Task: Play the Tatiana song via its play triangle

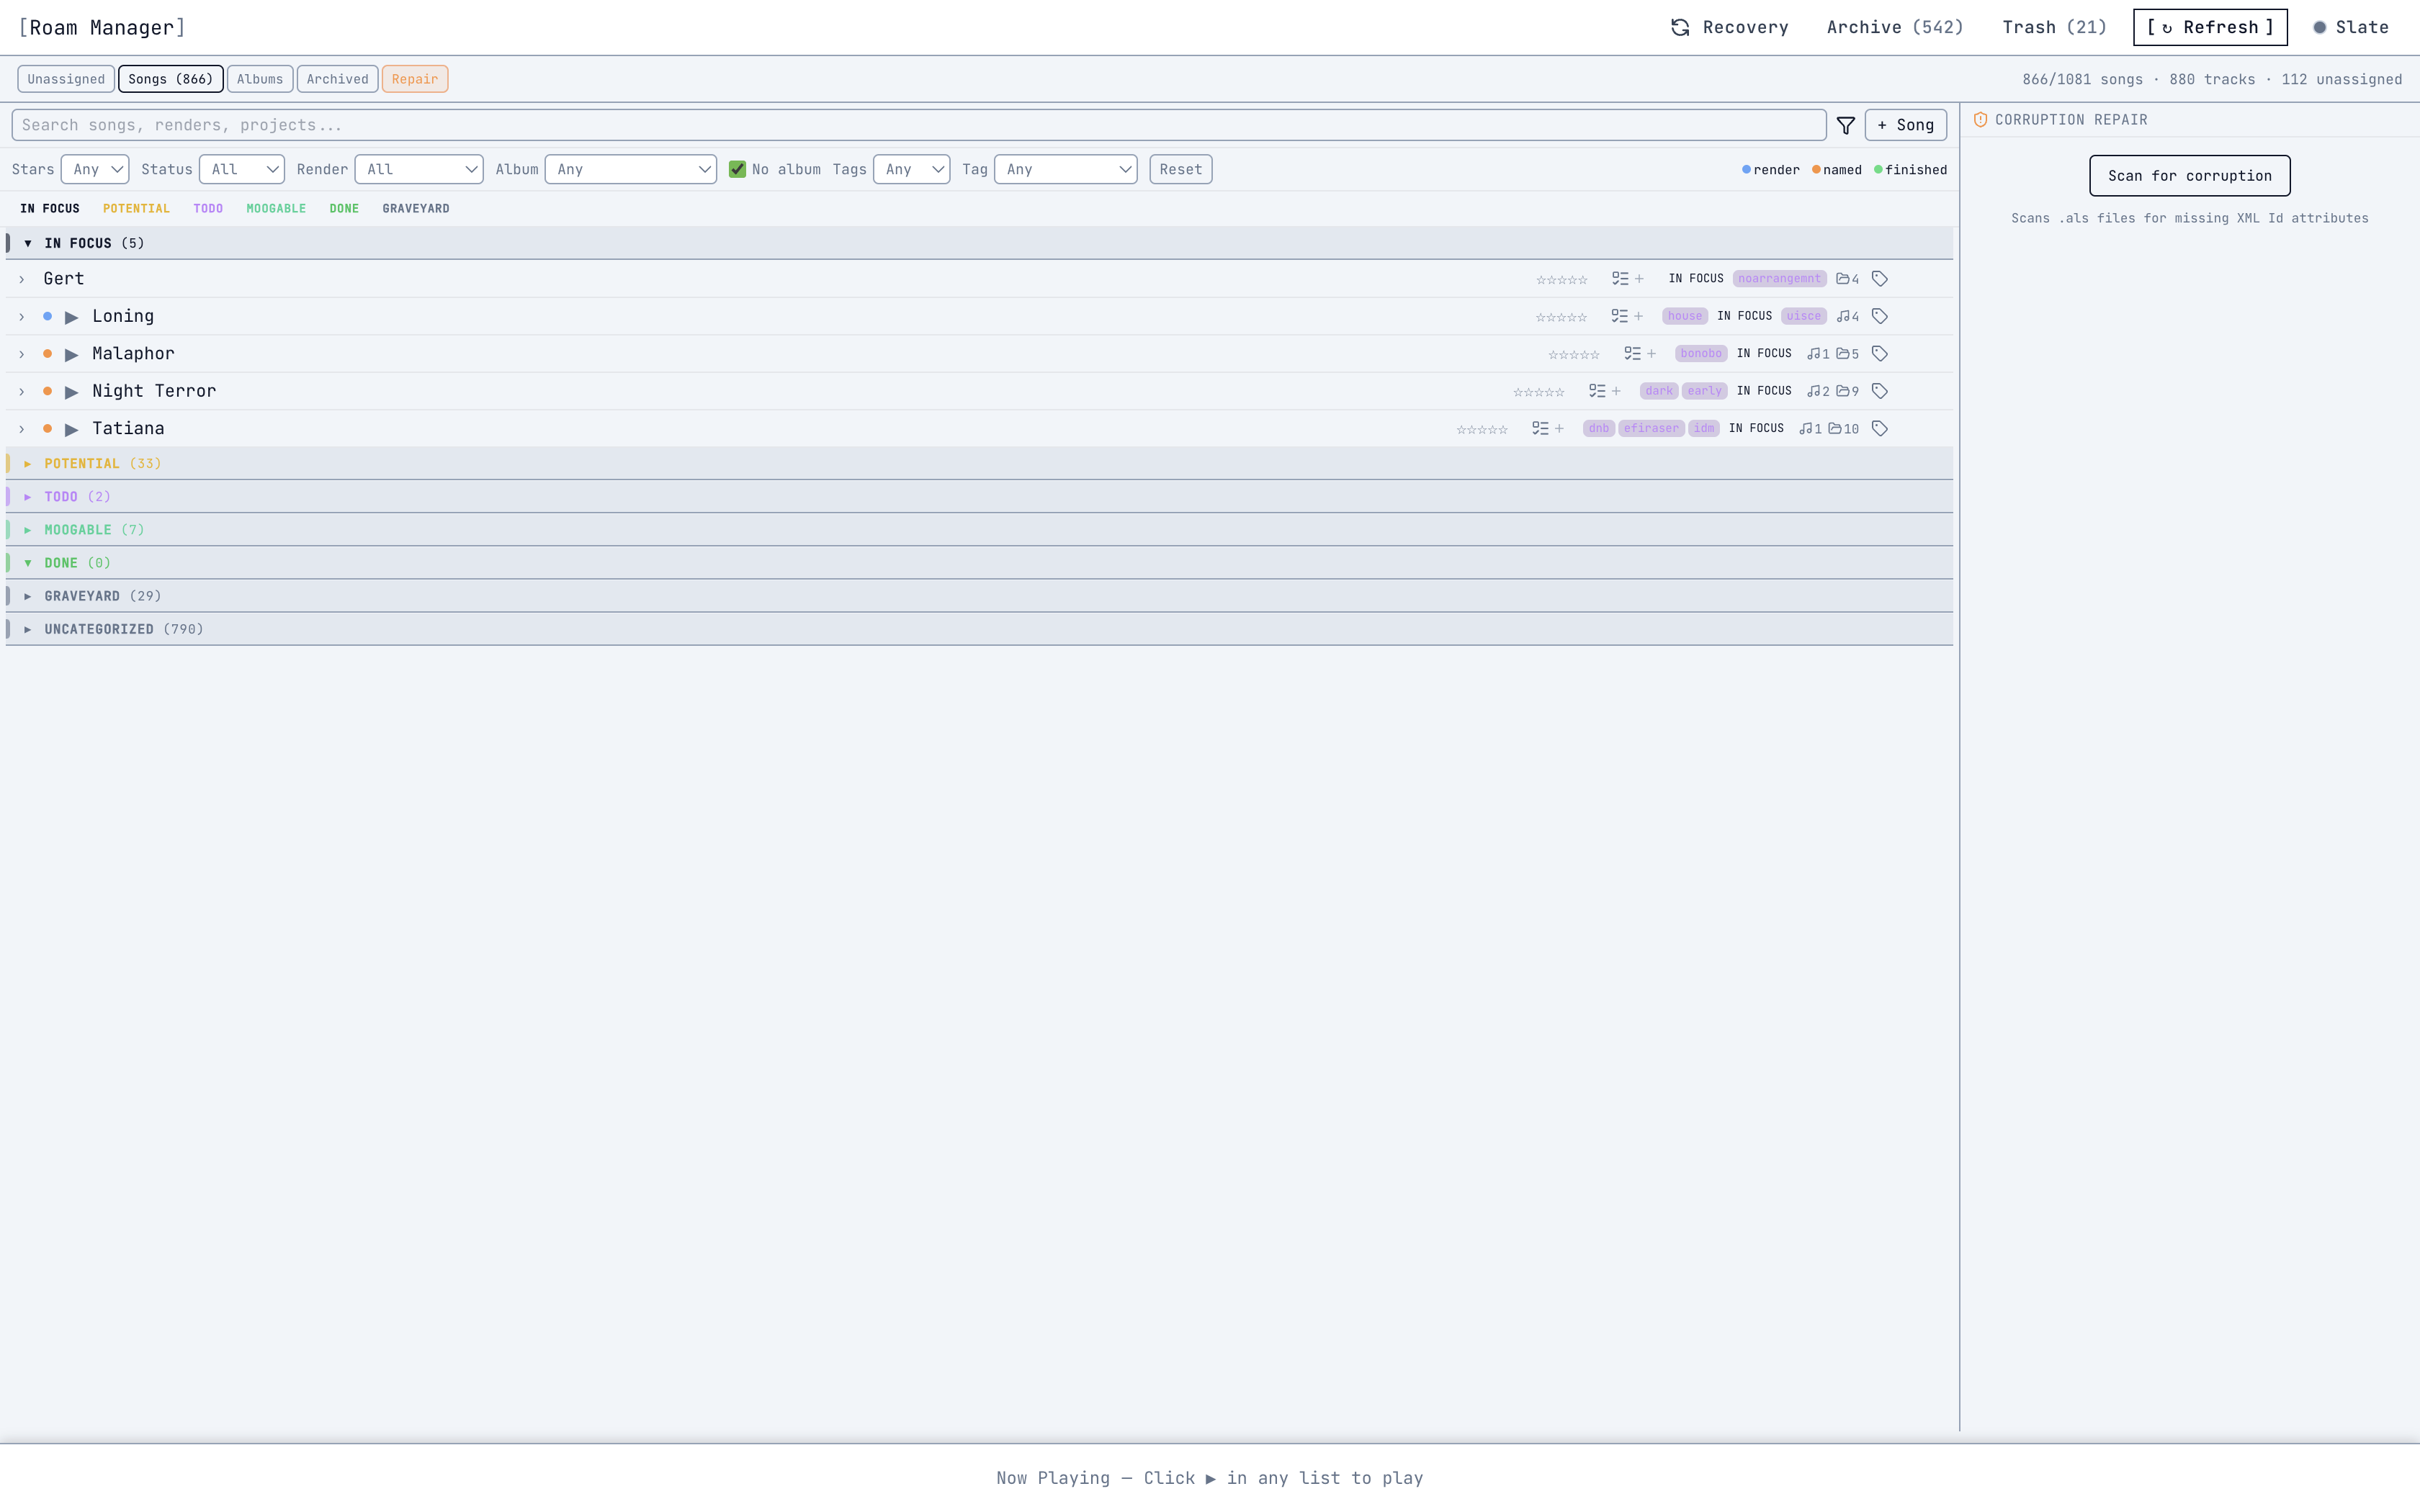Action: (x=71, y=428)
